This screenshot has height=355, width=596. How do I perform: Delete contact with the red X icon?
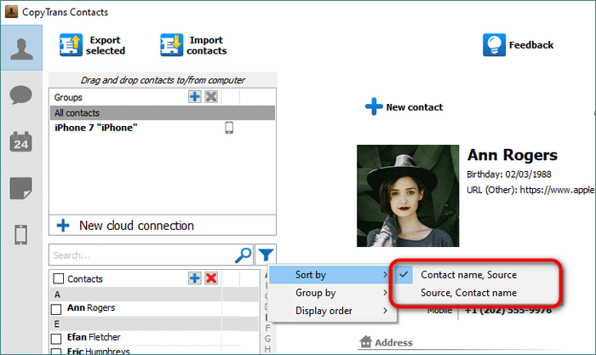[x=211, y=278]
